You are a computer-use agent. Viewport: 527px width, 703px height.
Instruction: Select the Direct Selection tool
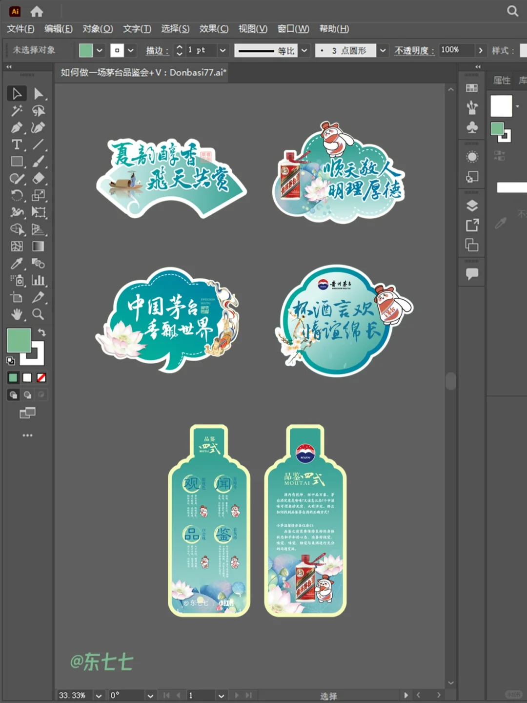(39, 93)
